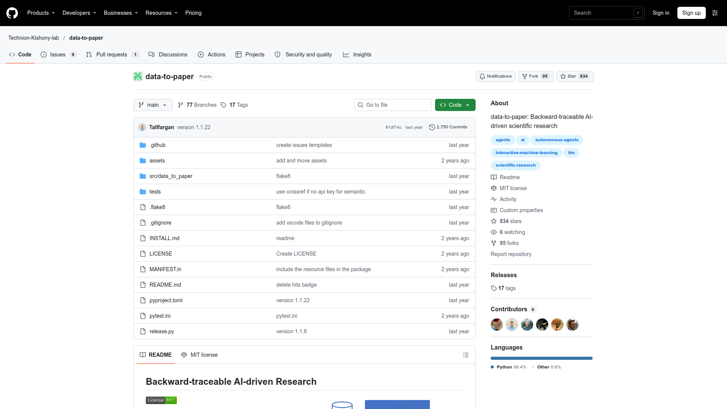The height and width of the screenshot is (409, 727).
Task: Click the Sign up button
Action: [x=691, y=13]
